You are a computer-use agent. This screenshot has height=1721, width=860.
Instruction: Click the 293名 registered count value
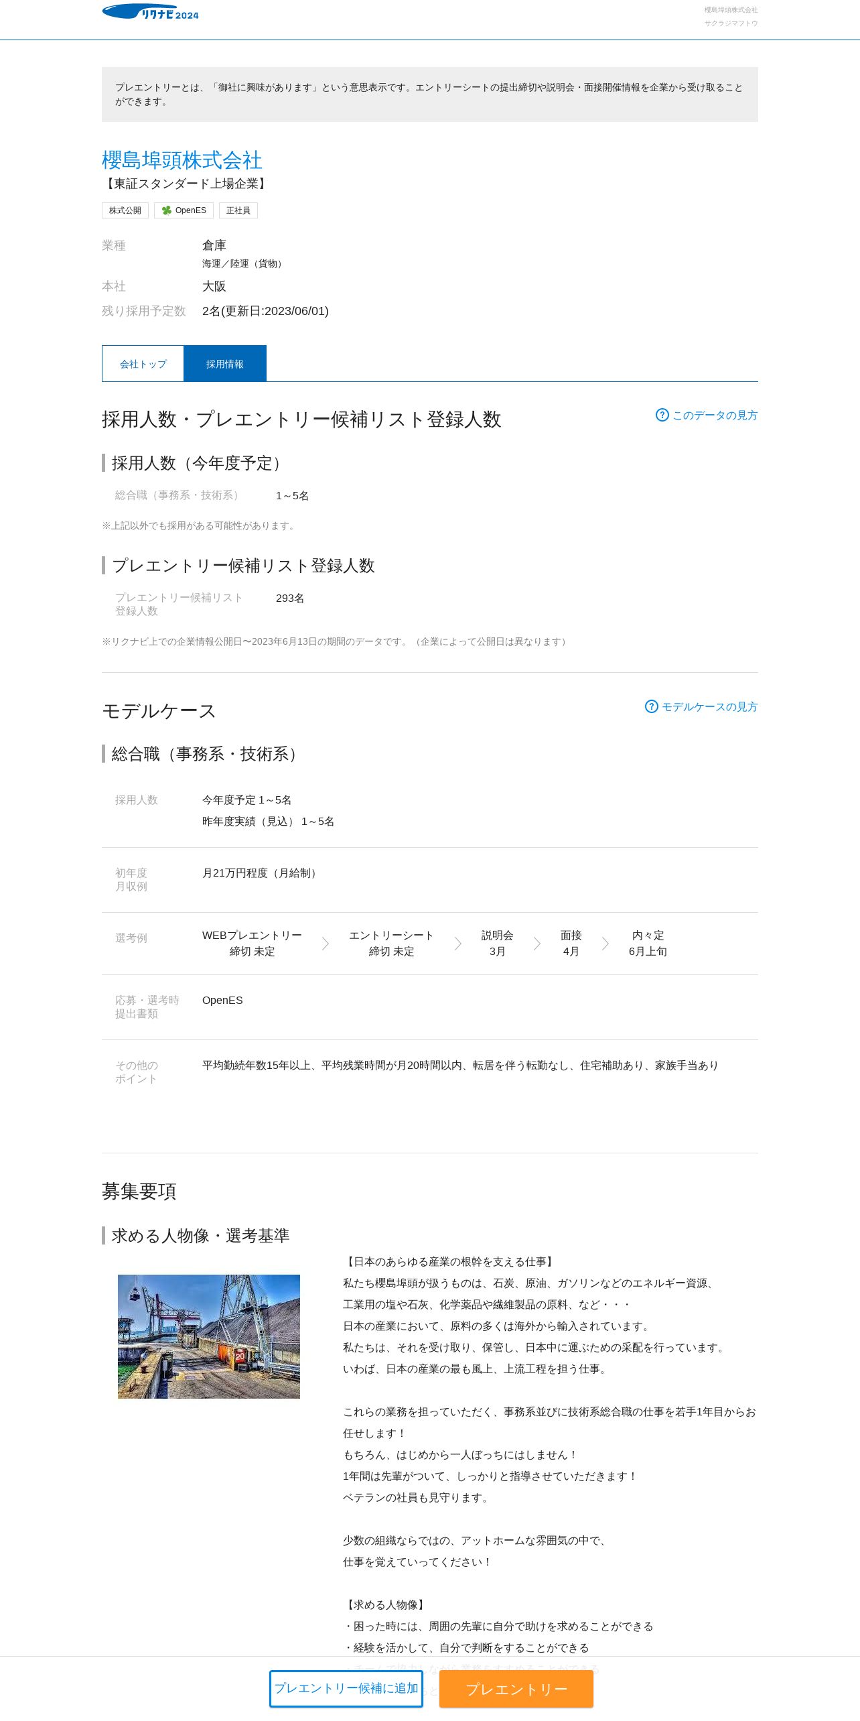(x=290, y=598)
